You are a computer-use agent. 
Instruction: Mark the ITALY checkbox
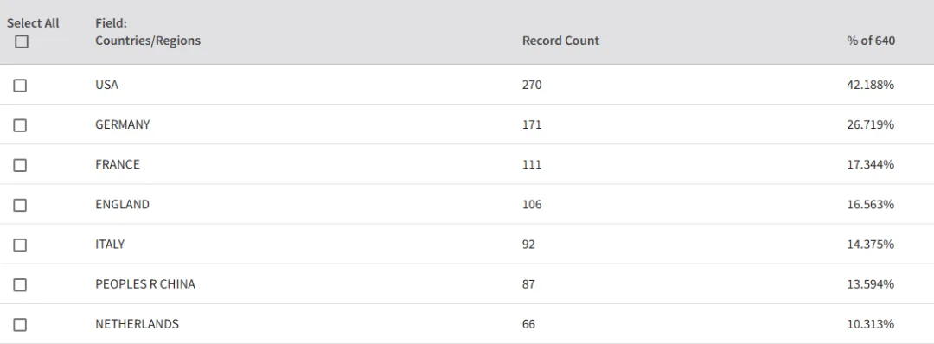[20, 245]
